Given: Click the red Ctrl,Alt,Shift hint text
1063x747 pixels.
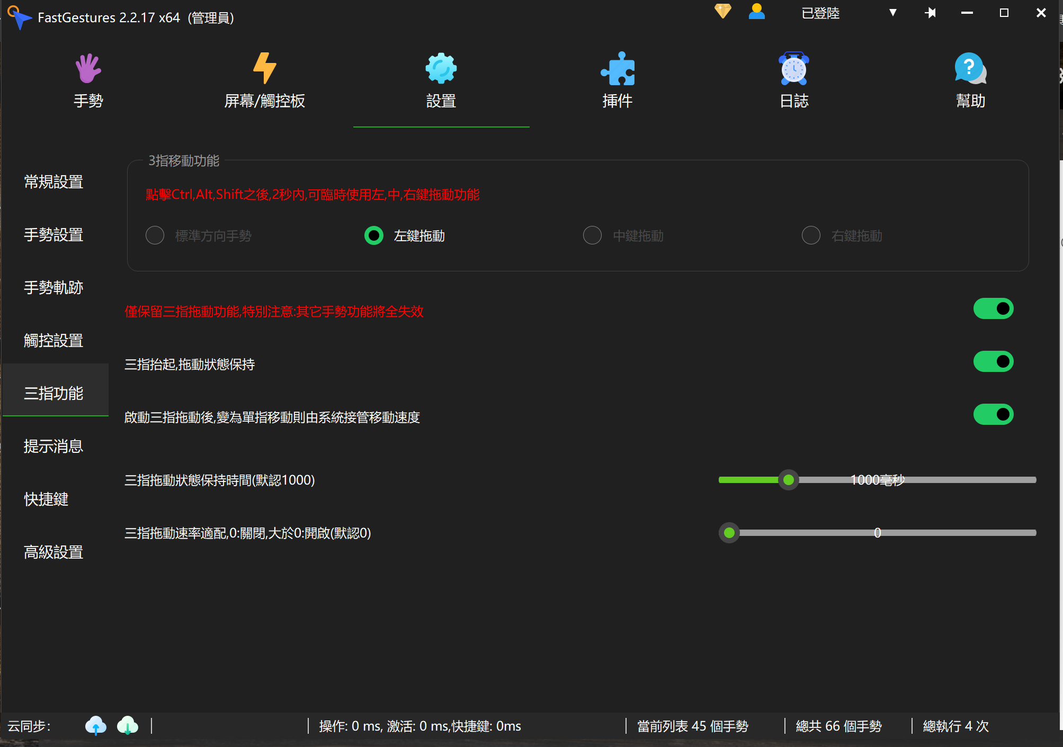Looking at the screenshot, I should tap(312, 195).
